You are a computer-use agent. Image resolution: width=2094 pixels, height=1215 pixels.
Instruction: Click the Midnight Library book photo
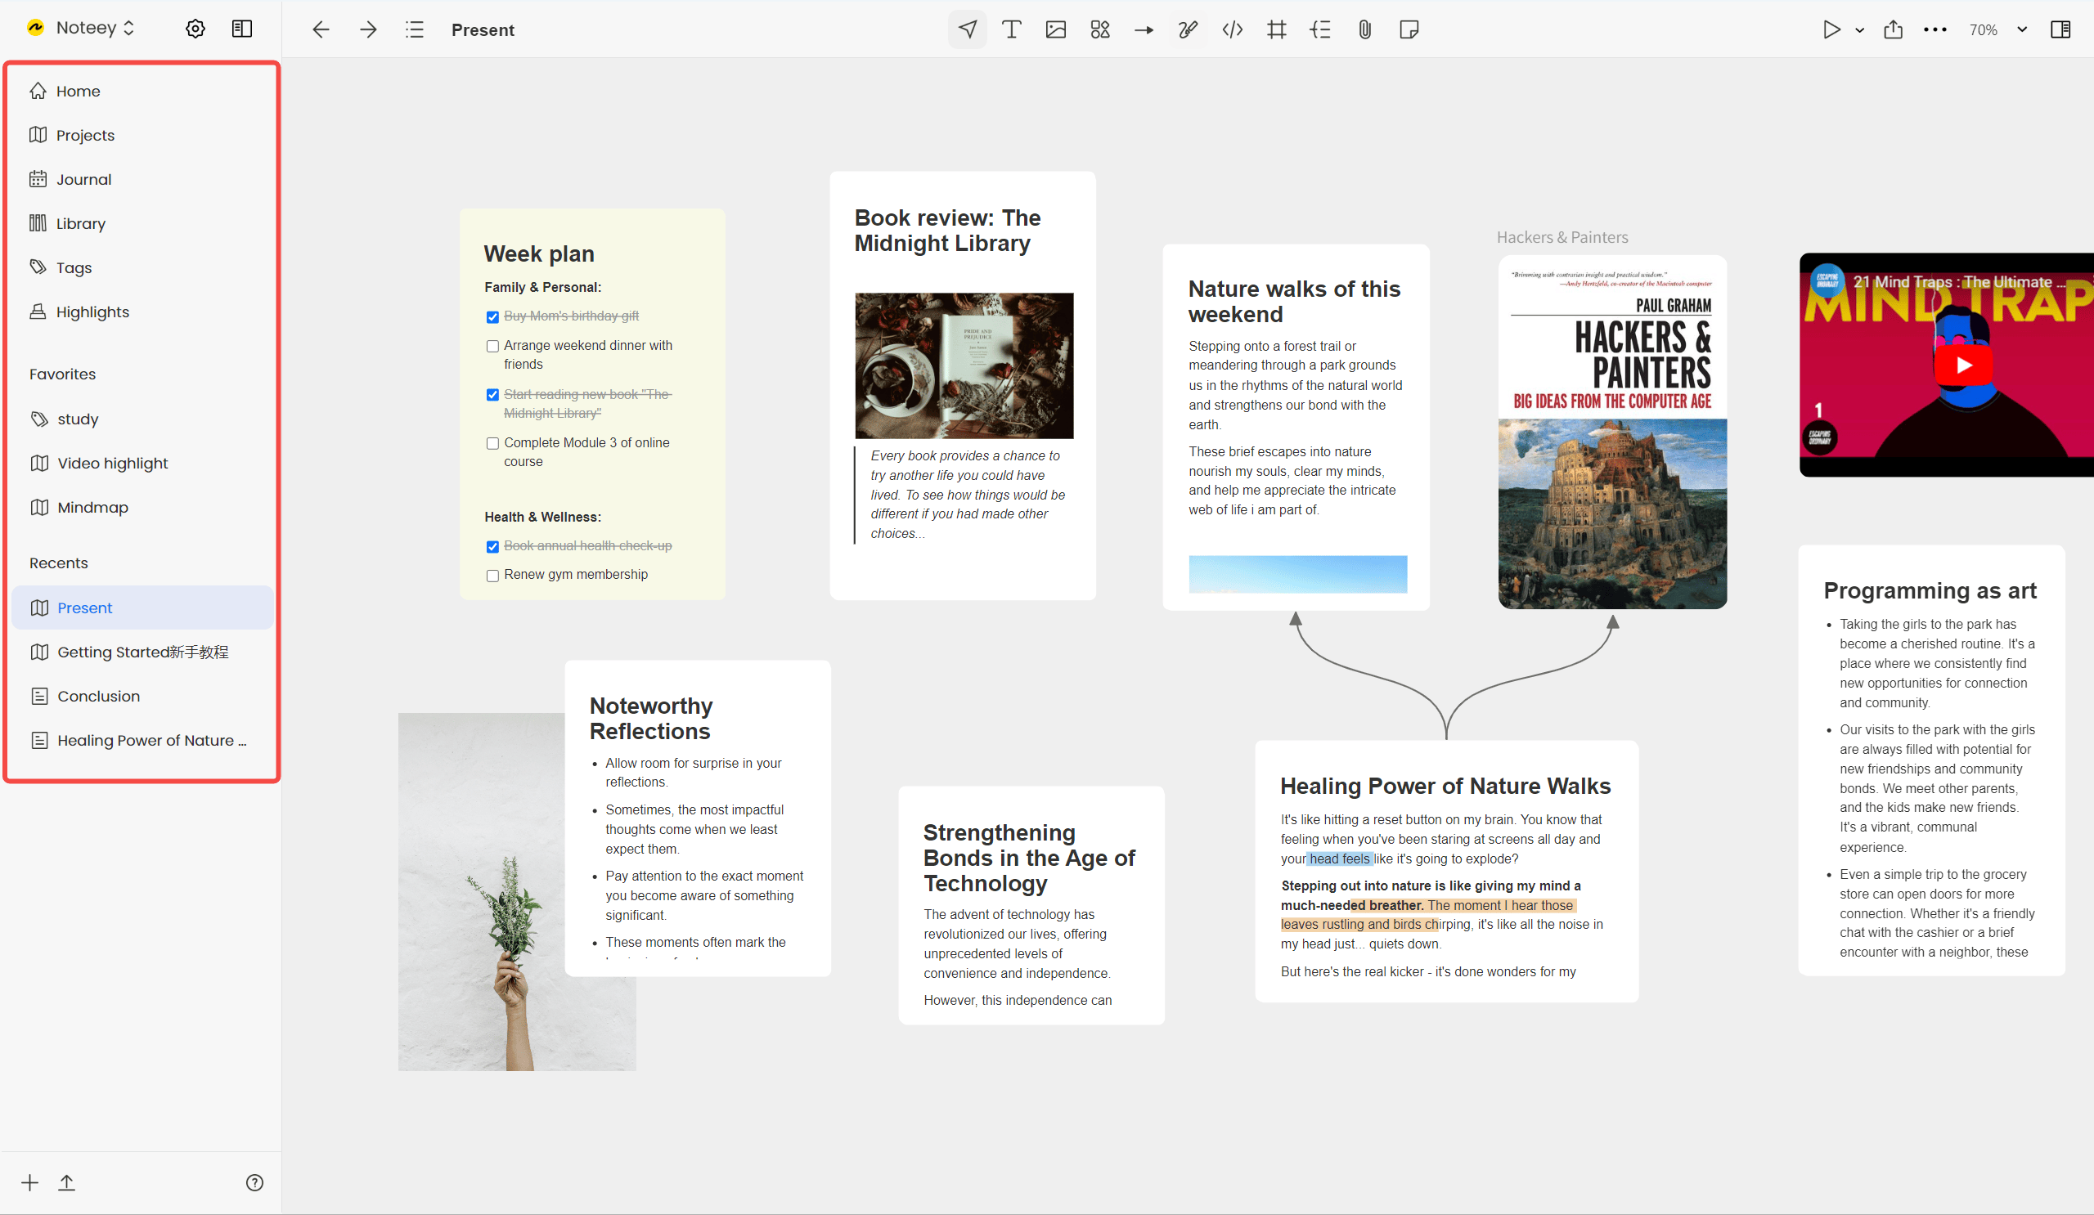pyautogui.click(x=964, y=365)
